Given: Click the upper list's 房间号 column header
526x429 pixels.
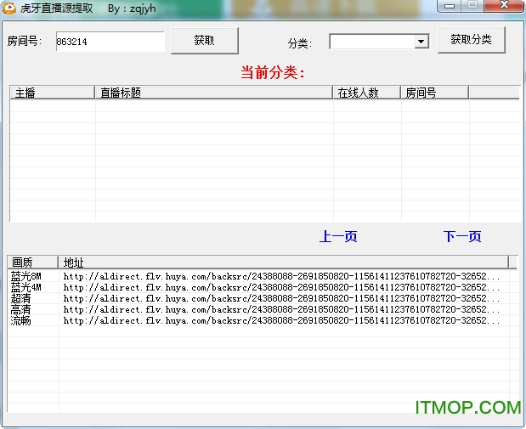Looking at the screenshot, I should click(x=434, y=93).
